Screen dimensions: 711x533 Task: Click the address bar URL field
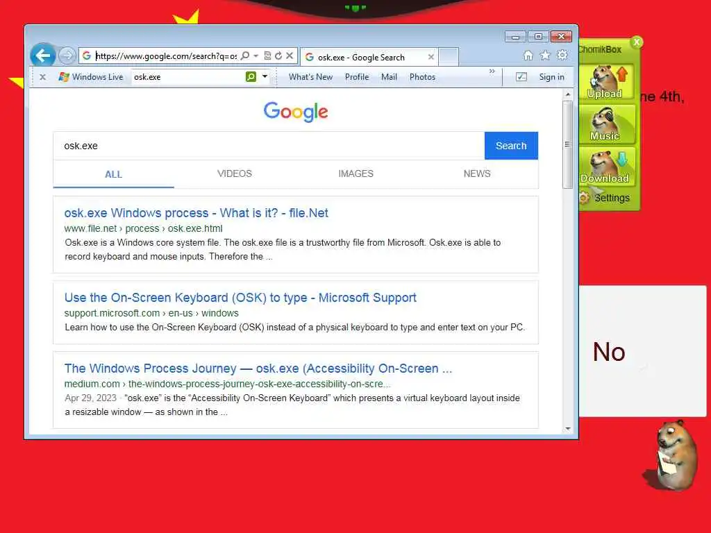click(x=166, y=56)
